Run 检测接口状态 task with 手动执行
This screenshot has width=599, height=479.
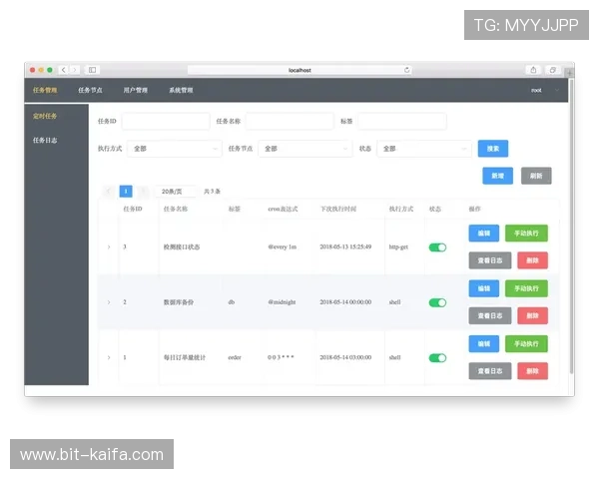tap(526, 233)
